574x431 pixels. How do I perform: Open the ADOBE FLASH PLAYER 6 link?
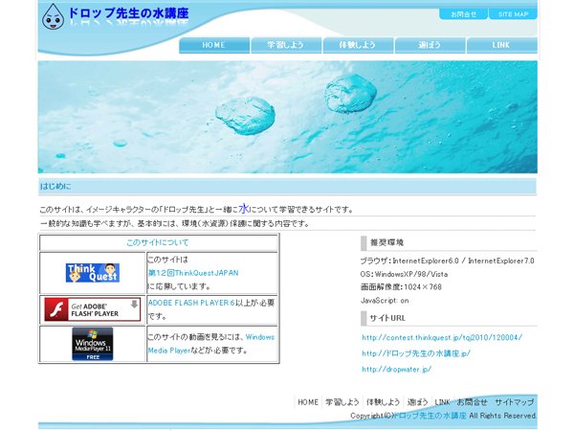pyautogui.click(x=190, y=303)
